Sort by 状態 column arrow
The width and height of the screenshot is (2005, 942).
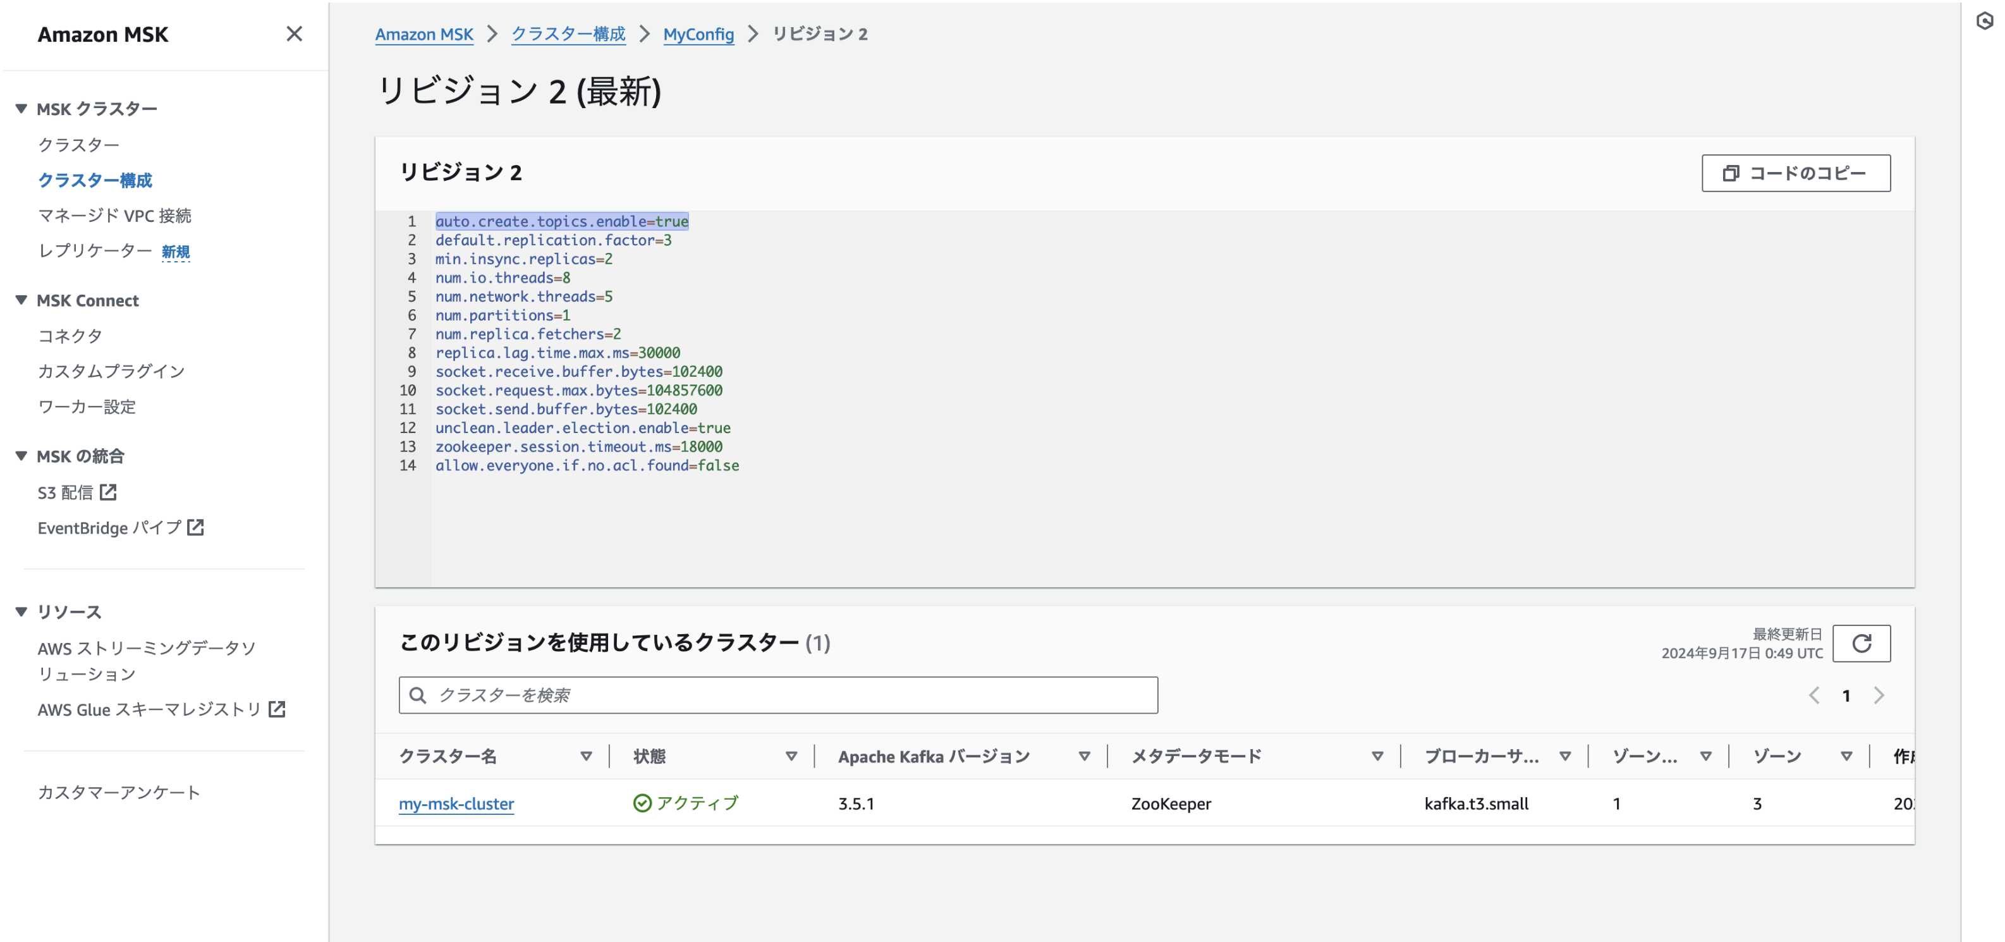tap(791, 755)
